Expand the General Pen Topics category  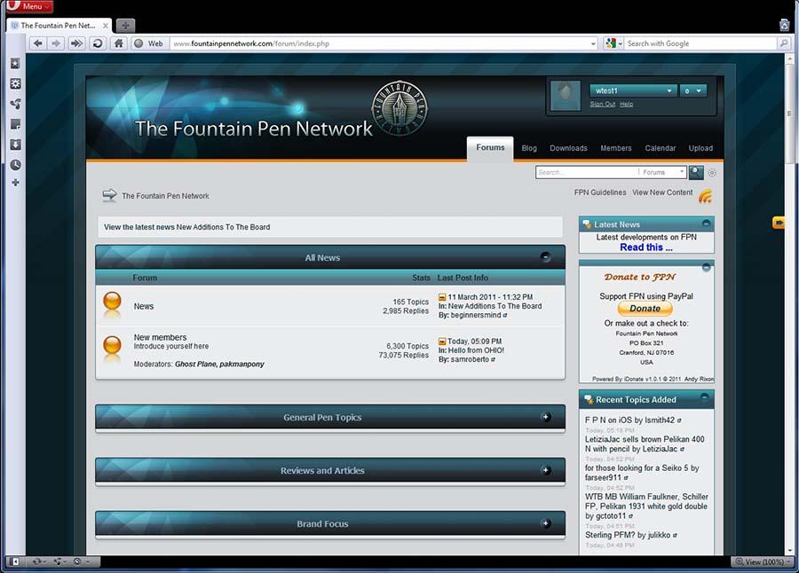[546, 417]
